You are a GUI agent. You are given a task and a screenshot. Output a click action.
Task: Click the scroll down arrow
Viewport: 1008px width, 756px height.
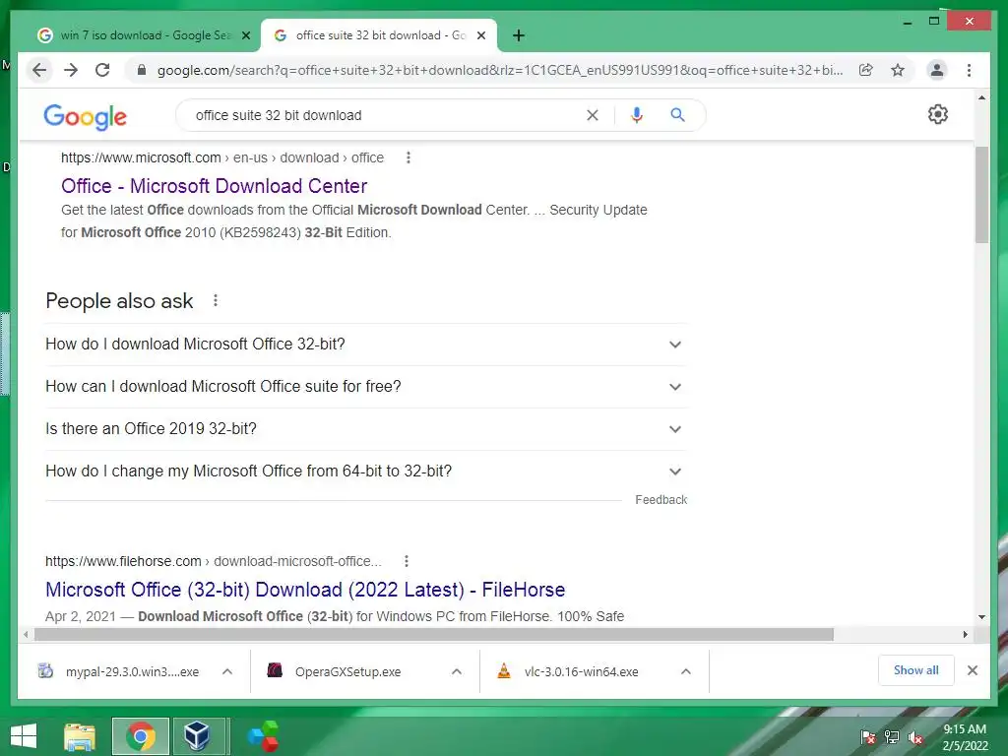point(981,617)
